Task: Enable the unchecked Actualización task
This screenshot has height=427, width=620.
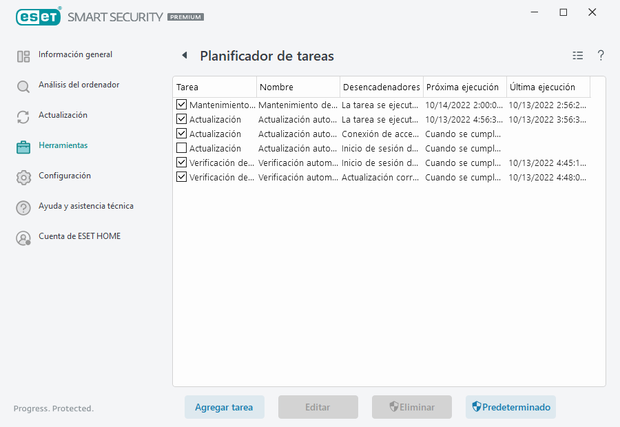Action: (181, 147)
